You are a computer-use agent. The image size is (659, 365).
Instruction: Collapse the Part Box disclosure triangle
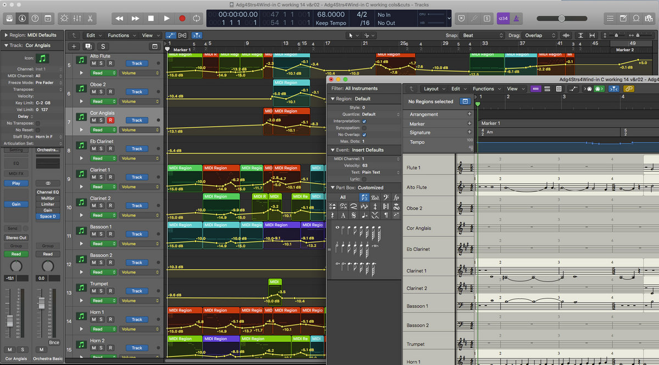pos(332,187)
